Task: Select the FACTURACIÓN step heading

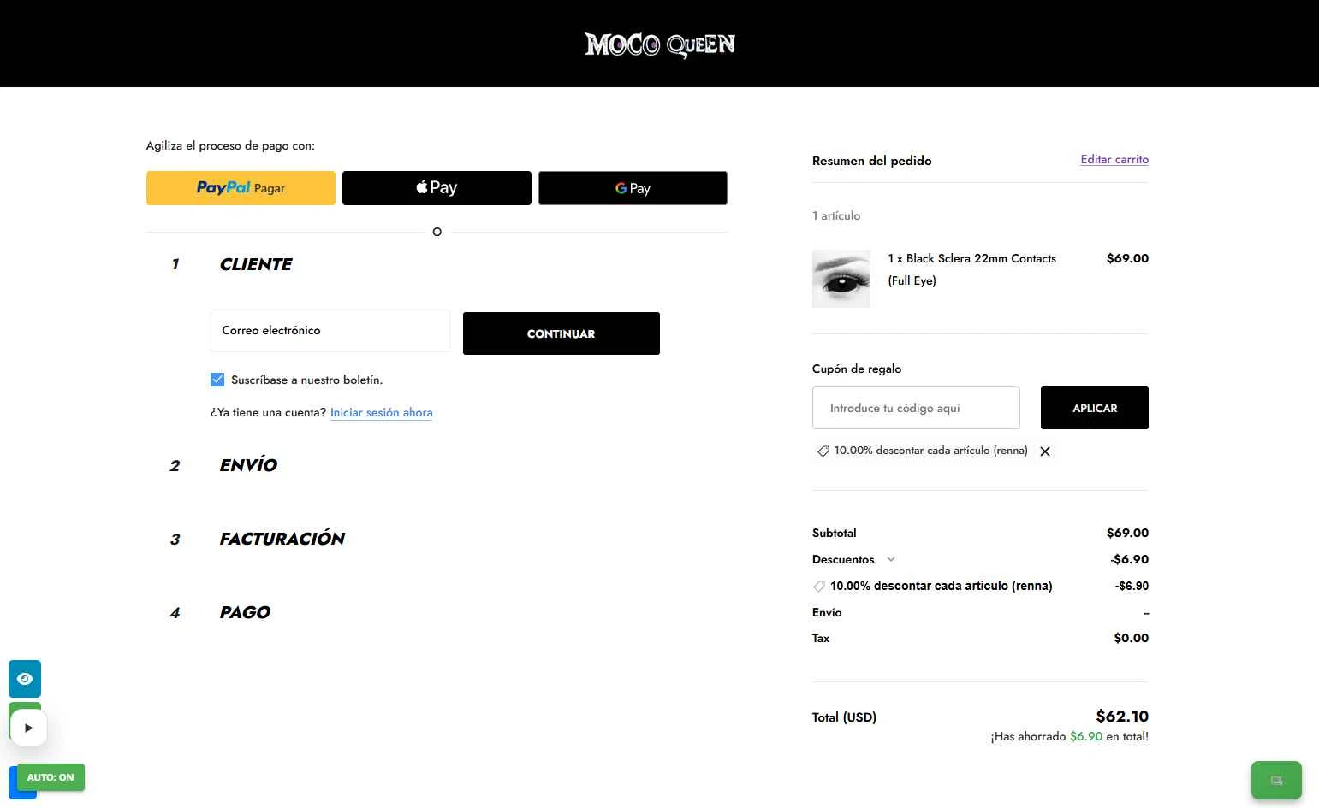Action: 282,539
